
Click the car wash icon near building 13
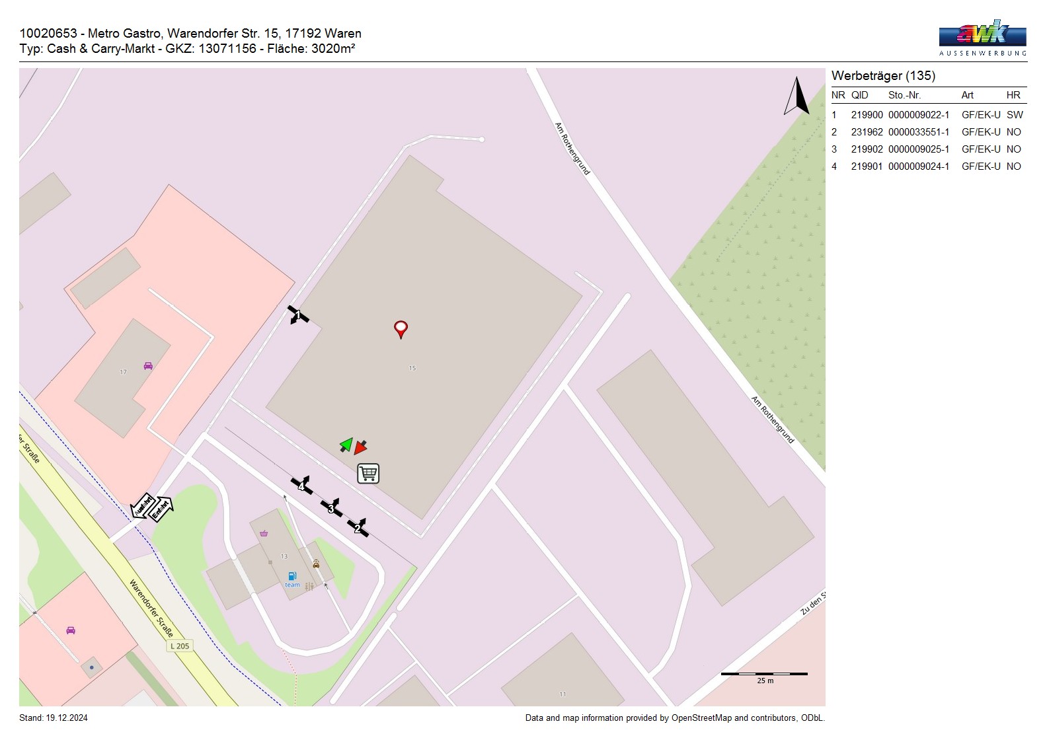click(x=316, y=564)
